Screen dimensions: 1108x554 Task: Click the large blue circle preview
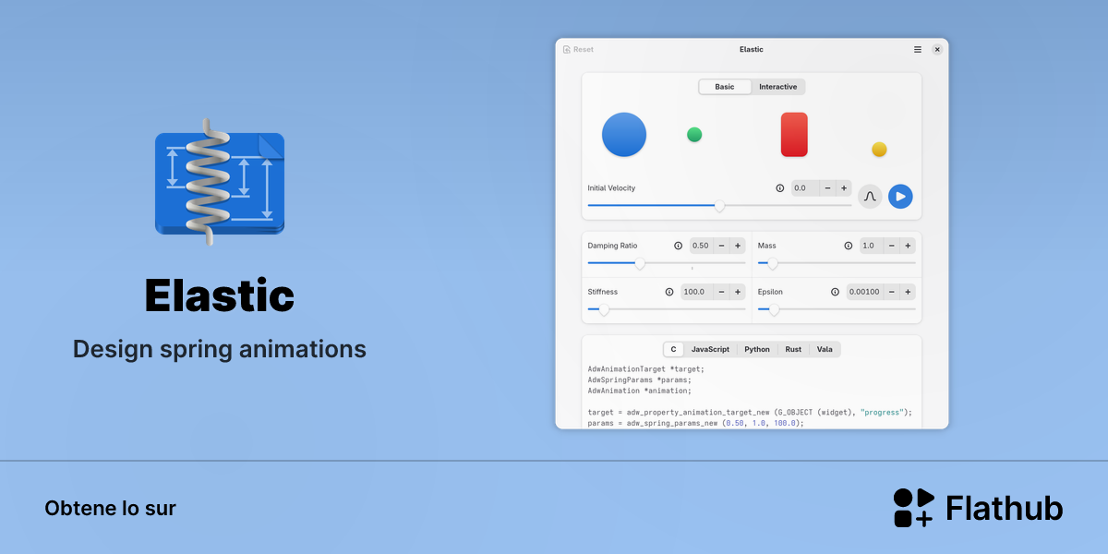coord(624,135)
